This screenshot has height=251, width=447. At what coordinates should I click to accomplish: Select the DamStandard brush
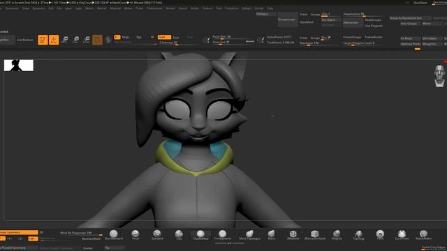[x=114, y=235]
